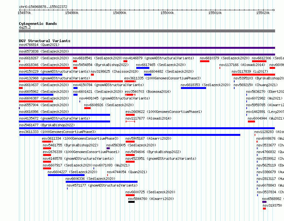Click the purple bar under nsv4766814

point(147,48)
